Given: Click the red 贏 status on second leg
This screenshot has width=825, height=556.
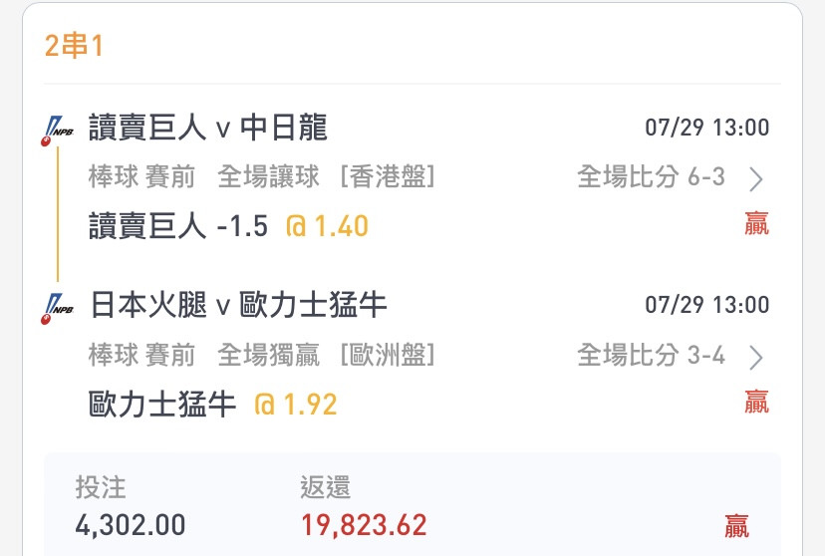Looking at the screenshot, I should pyautogui.click(x=756, y=402).
